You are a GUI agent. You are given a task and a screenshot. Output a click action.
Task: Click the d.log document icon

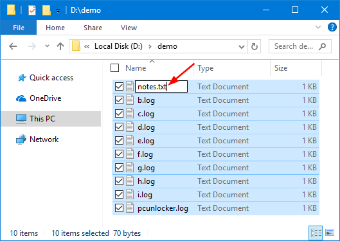(x=130, y=127)
